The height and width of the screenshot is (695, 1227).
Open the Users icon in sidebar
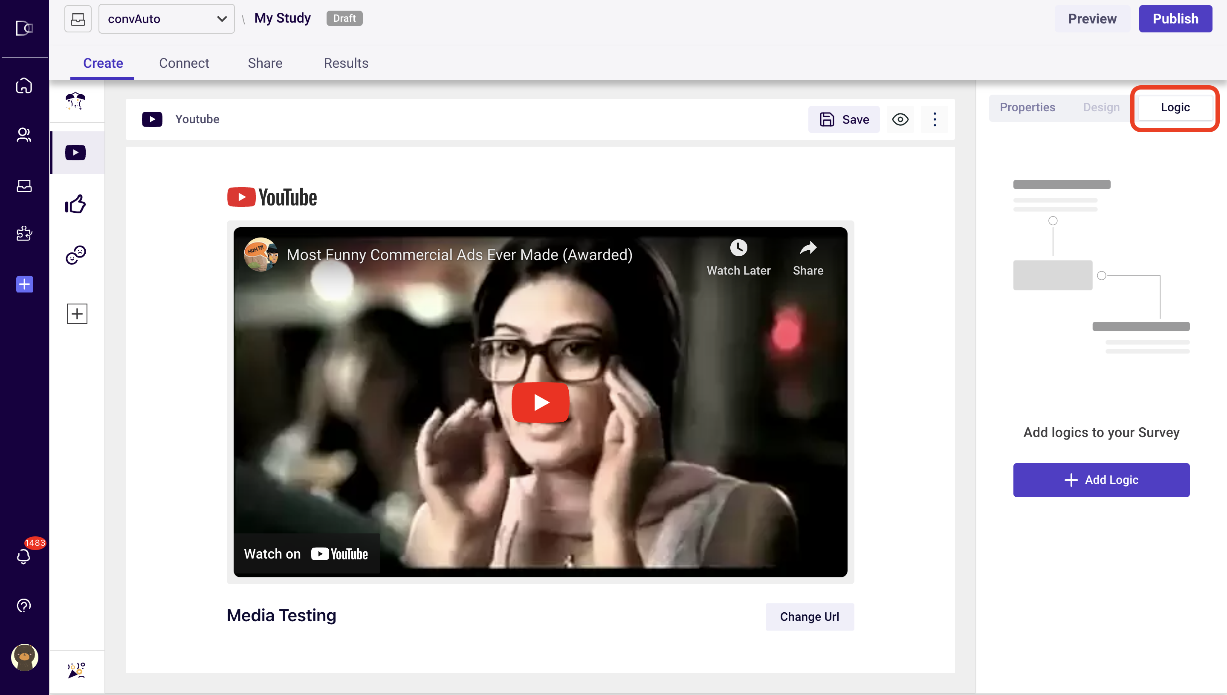pyautogui.click(x=24, y=135)
